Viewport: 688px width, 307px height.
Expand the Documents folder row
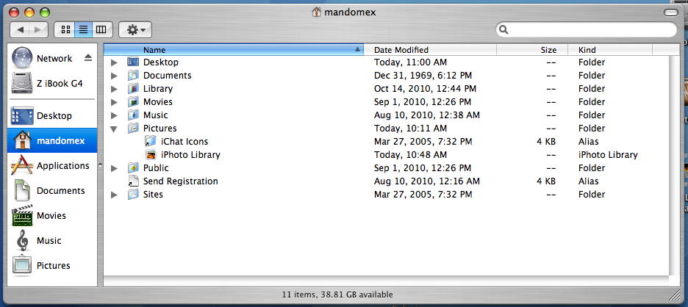click(114, 76)
